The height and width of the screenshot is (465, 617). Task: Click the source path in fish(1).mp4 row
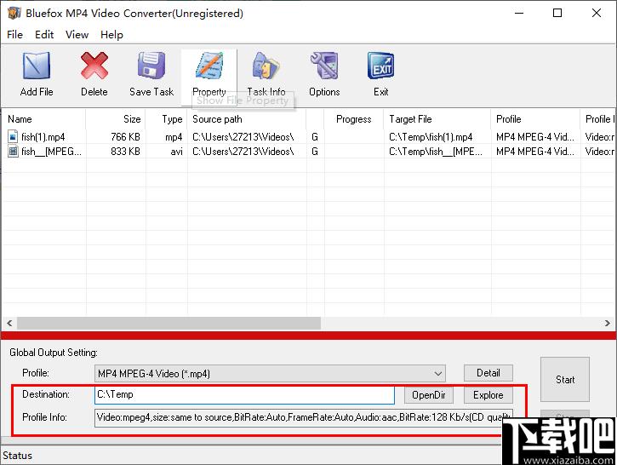pyautogui.click(x=243, y=137)
